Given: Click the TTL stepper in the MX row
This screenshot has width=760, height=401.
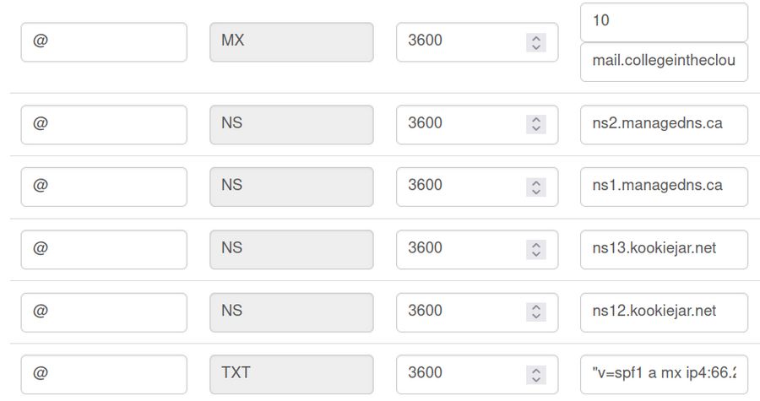Looking at the screenshot, I should (535, 42).
